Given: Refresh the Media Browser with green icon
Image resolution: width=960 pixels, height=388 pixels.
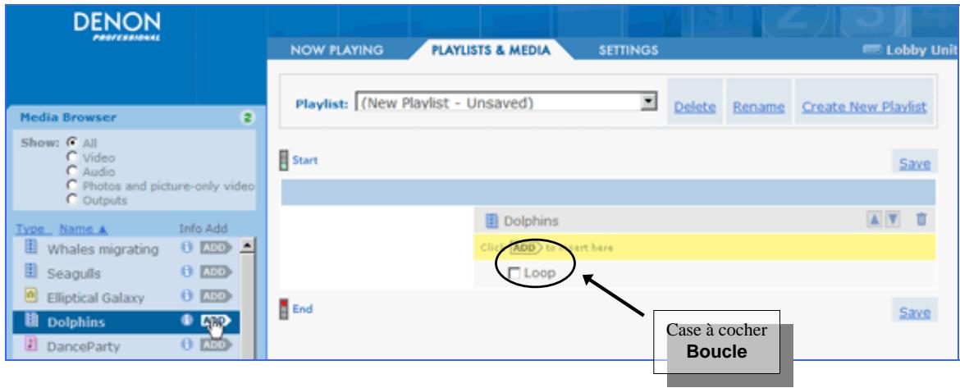Looking at the screenshot, I should (x=247, y=116).
